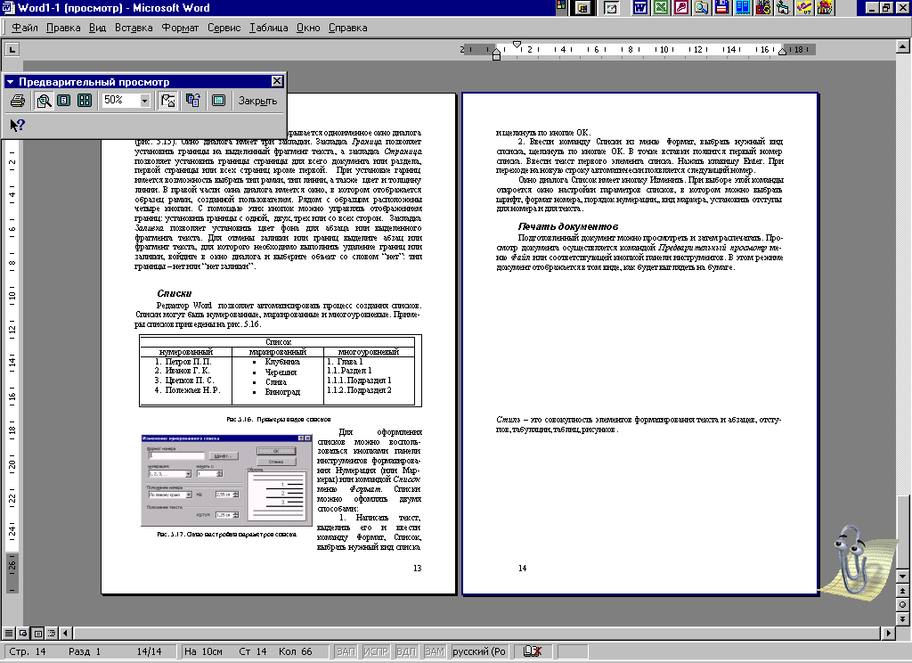The width and height of the screenshot is (912, 663).
Task: Click the blue book panels icon on shortcut bar
Action: point(742,7)
